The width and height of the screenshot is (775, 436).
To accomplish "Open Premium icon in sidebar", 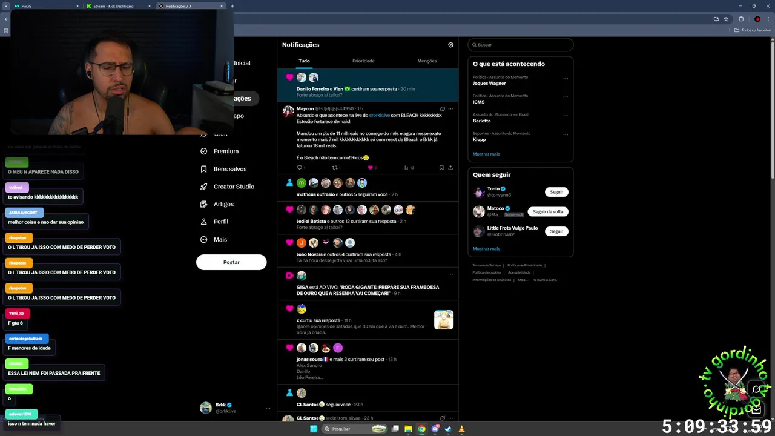I will pyautogui.click(x=203, y=151).
